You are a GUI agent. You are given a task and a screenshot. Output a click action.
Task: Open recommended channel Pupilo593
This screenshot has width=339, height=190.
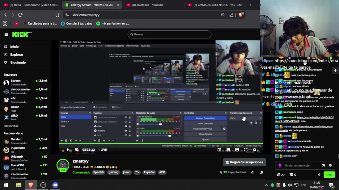(x=25, y=150)
